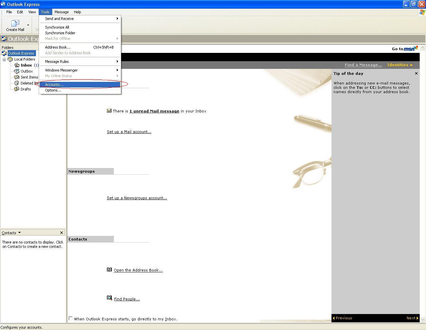
Task: Show the Next tip of the day
Action: 412,318
